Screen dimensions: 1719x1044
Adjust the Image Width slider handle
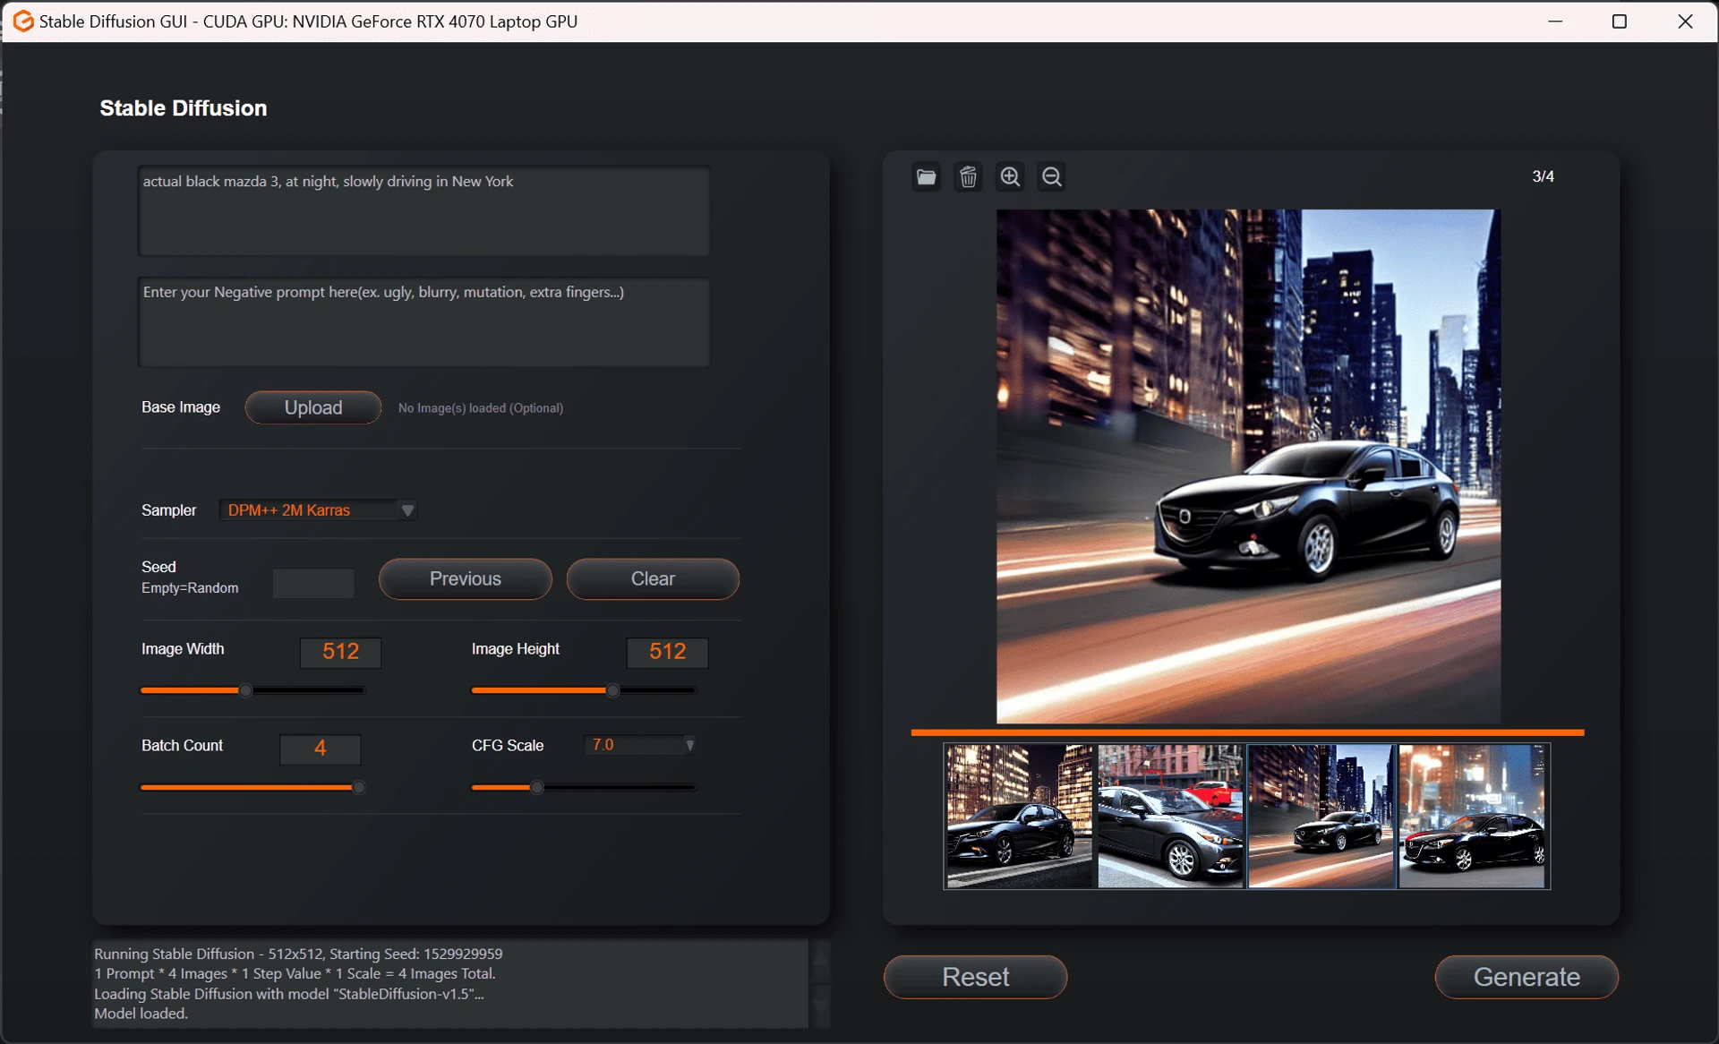pos(245,690)
